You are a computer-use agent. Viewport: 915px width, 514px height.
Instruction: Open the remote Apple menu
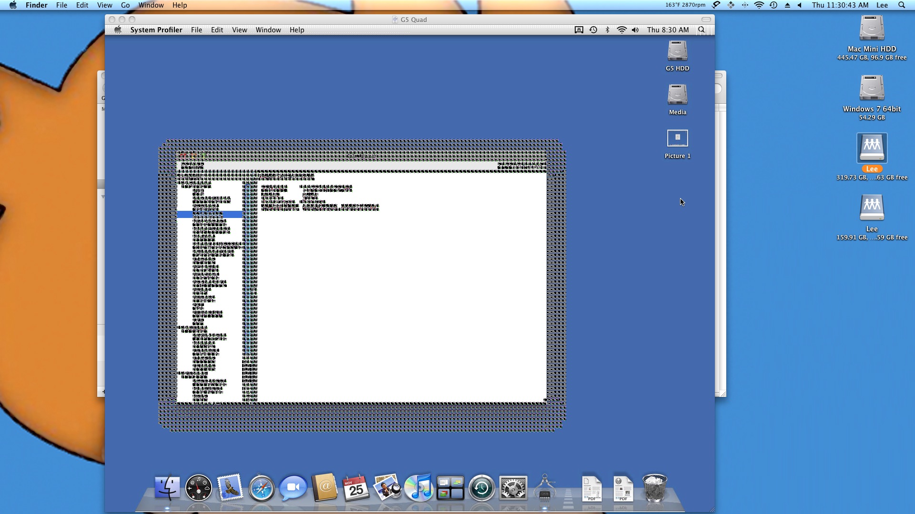click(x=118, y=30)
